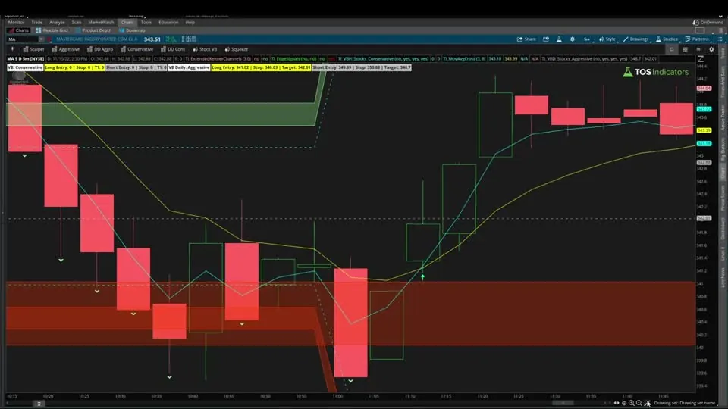Screen dimensions: 728x409
Task: Click the VB: Conservative label
Action: click(25, 67)
